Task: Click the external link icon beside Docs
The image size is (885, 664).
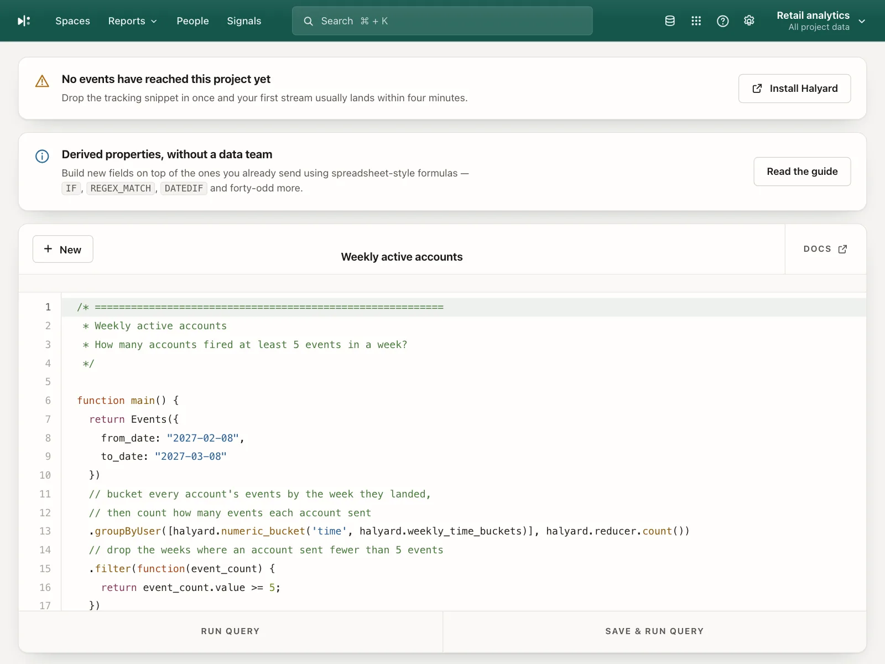Action: coord(842,249)
